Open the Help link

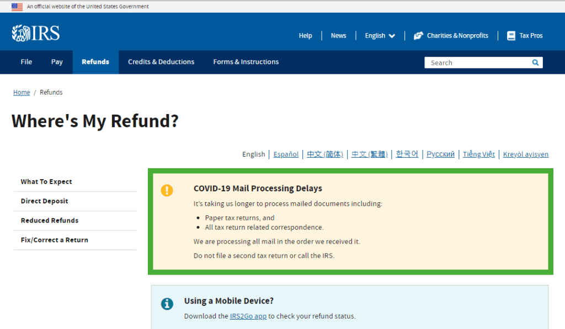coord(305,36)
